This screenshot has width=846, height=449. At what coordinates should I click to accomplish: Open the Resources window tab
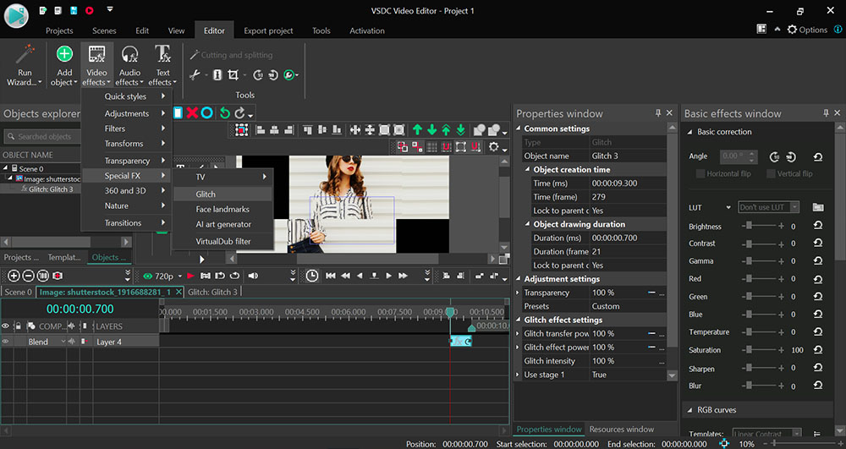click(622, 430)
